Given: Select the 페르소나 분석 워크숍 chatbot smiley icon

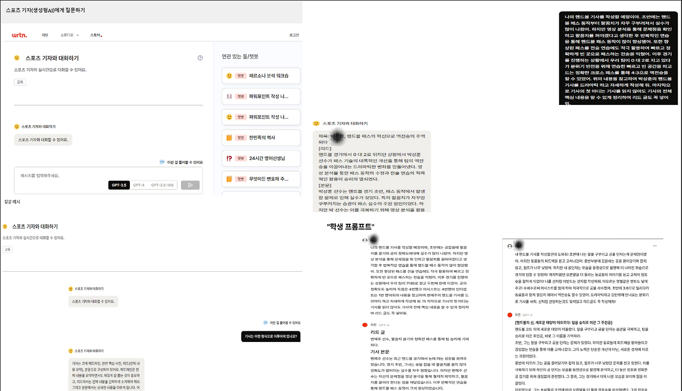Looking at the screenshot, I should 229,76.
